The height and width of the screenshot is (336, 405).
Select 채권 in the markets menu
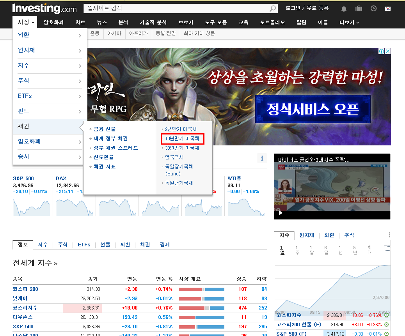[x=48, y=126]
